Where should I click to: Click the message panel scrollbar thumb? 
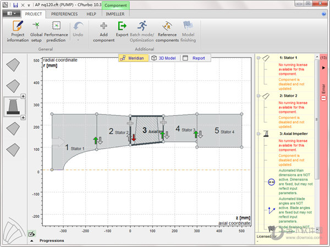point(317,119)
